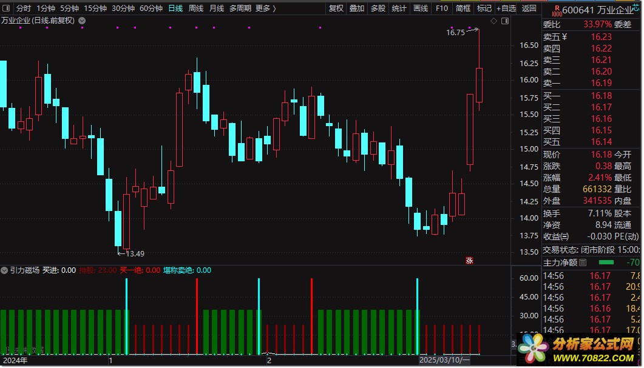The image size is (644, 368).
Task: Click the 买一绝: 0.00 indicator value
Action: pos(140,270)
